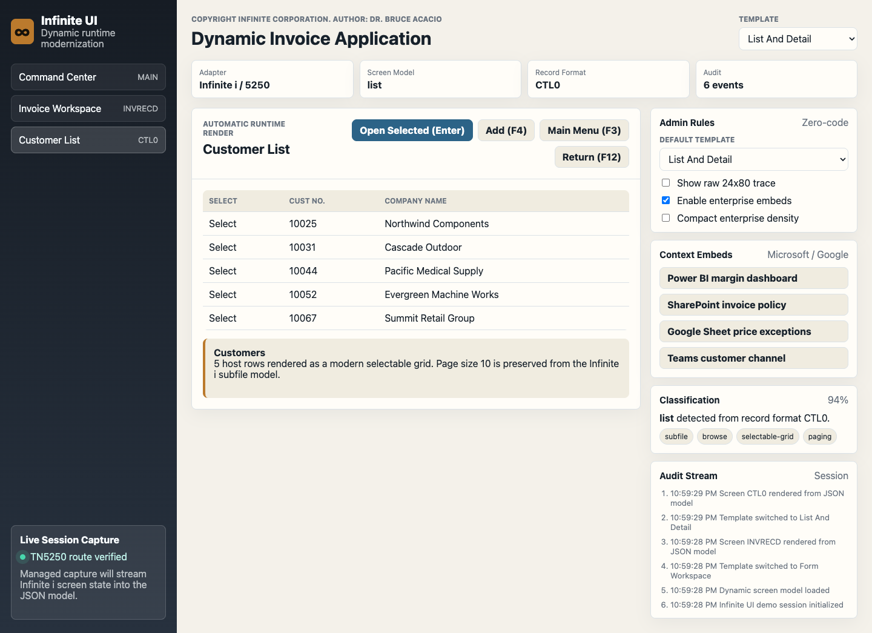Click the 94% classification confidence value
This screenshot has height=633, width=872.
coord(837,400)
